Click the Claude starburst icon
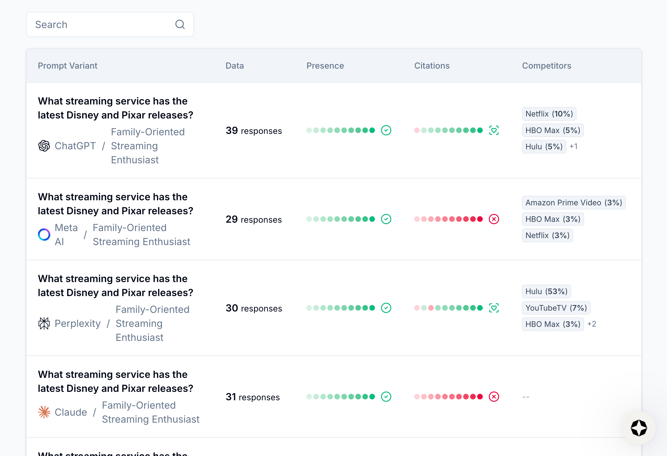667x456 pixels. pos(44,412)
